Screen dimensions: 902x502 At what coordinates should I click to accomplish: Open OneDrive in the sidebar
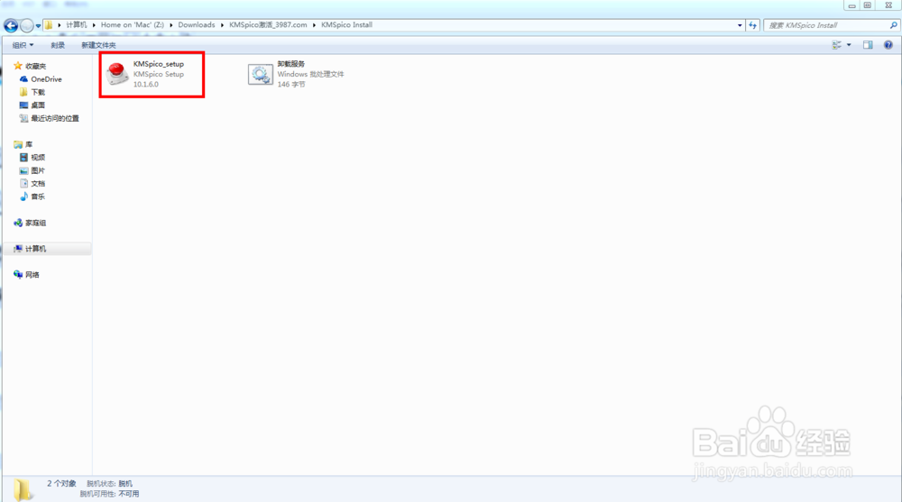41,79
